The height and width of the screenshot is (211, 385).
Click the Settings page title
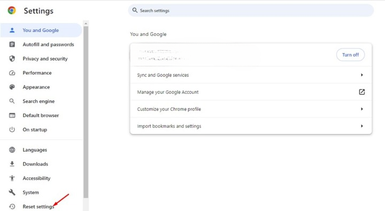click(x=38, y=11)
